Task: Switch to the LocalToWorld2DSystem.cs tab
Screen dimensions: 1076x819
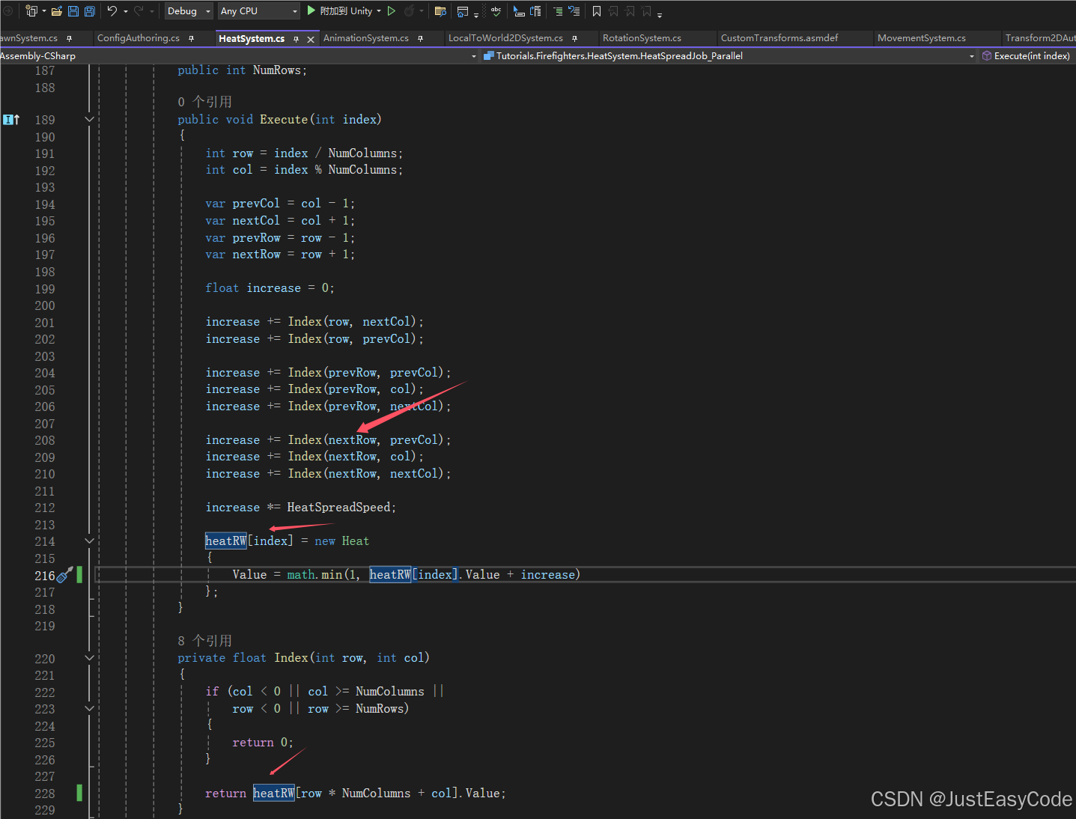Action: click(505, 38)
